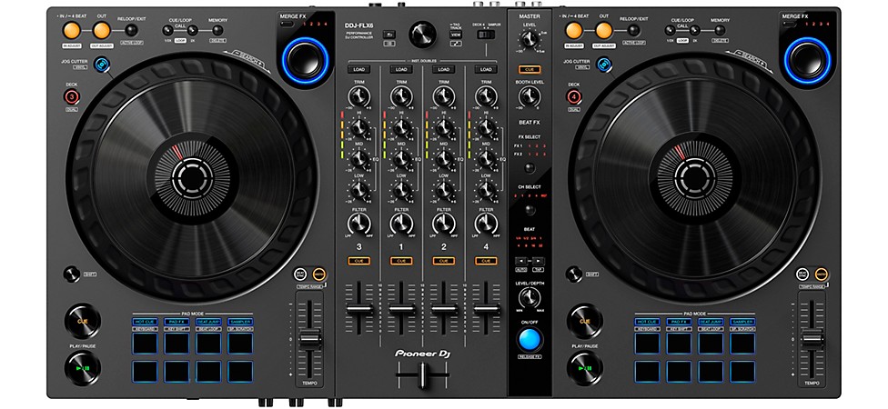Click the MASTER LEVEL knob

[530, 39]
